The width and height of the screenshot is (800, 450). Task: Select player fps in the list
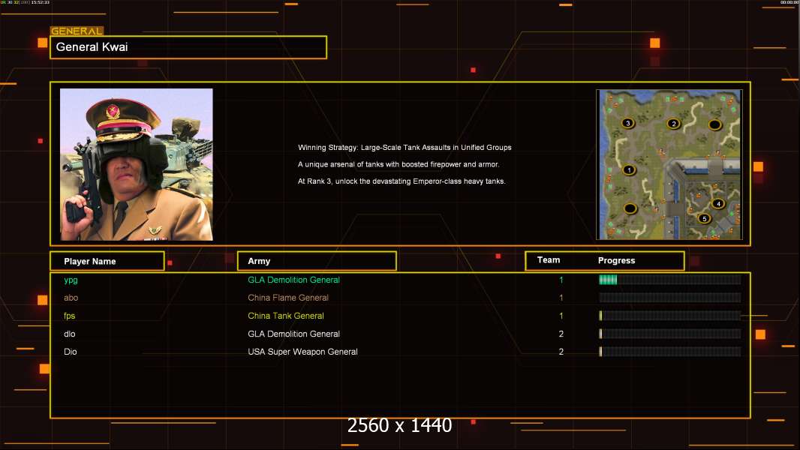click(69, 316)
